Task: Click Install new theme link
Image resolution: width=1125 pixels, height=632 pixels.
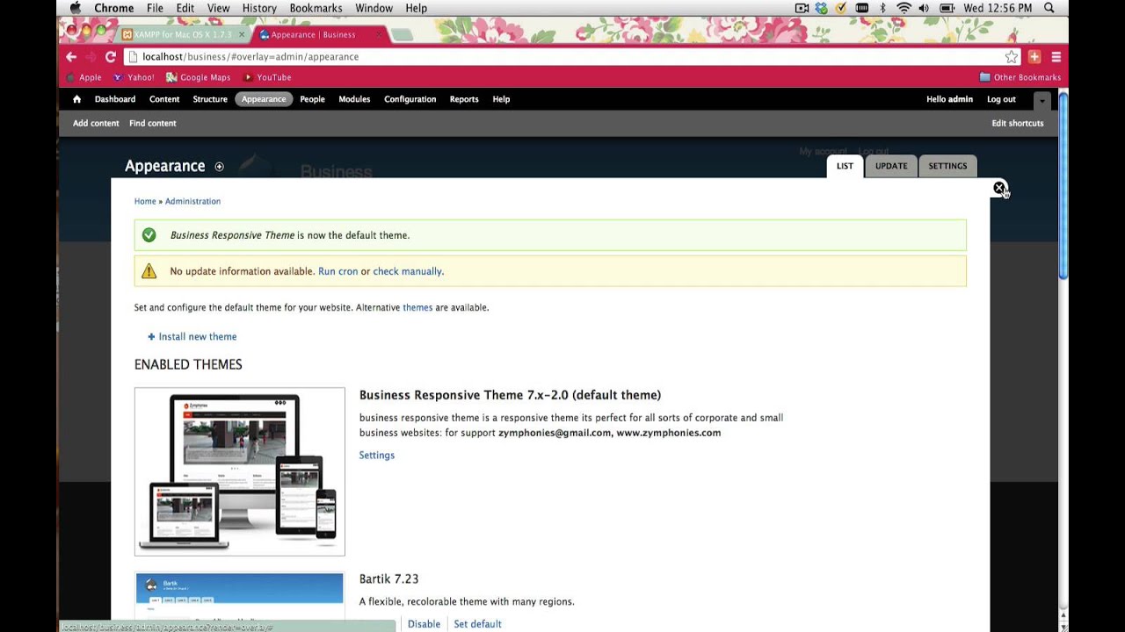Action: pyautogui.click(x=192, y=336)
